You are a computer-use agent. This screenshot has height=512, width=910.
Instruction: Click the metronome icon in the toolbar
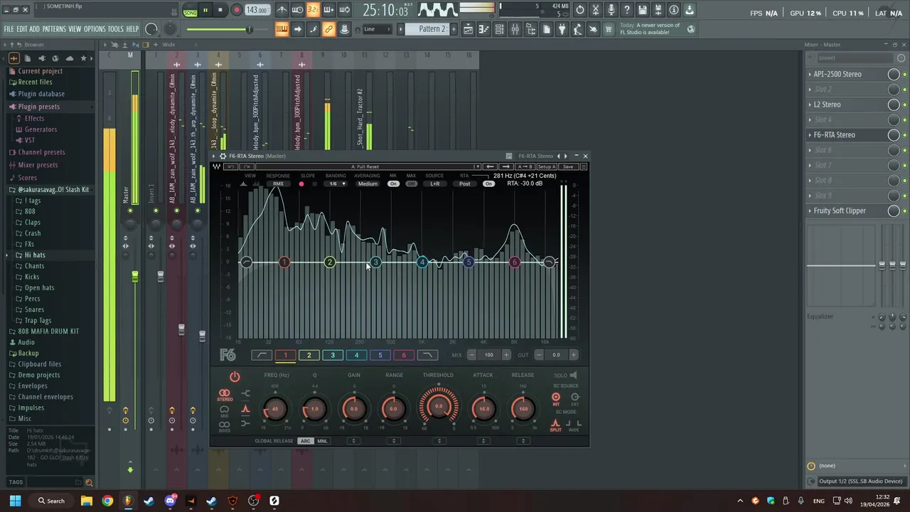(282, 10)
